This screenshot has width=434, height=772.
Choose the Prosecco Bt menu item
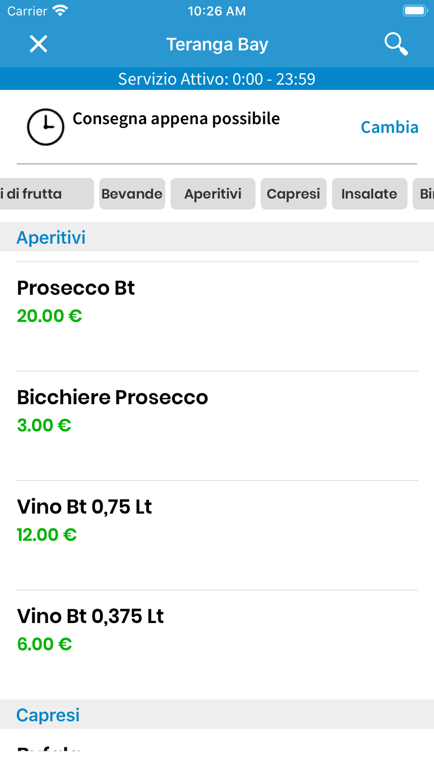[x=217, y=317]
